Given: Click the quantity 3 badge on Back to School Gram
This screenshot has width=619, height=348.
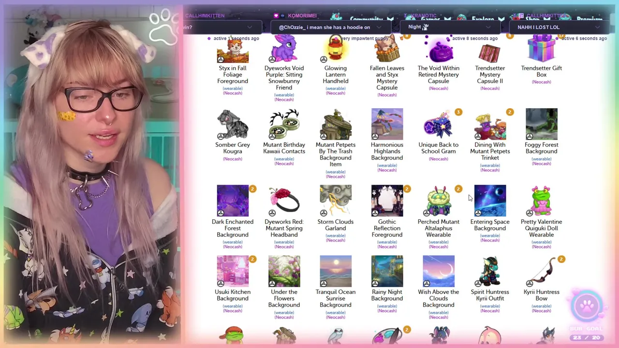Looking at the screenshot, I should [458, 112].
